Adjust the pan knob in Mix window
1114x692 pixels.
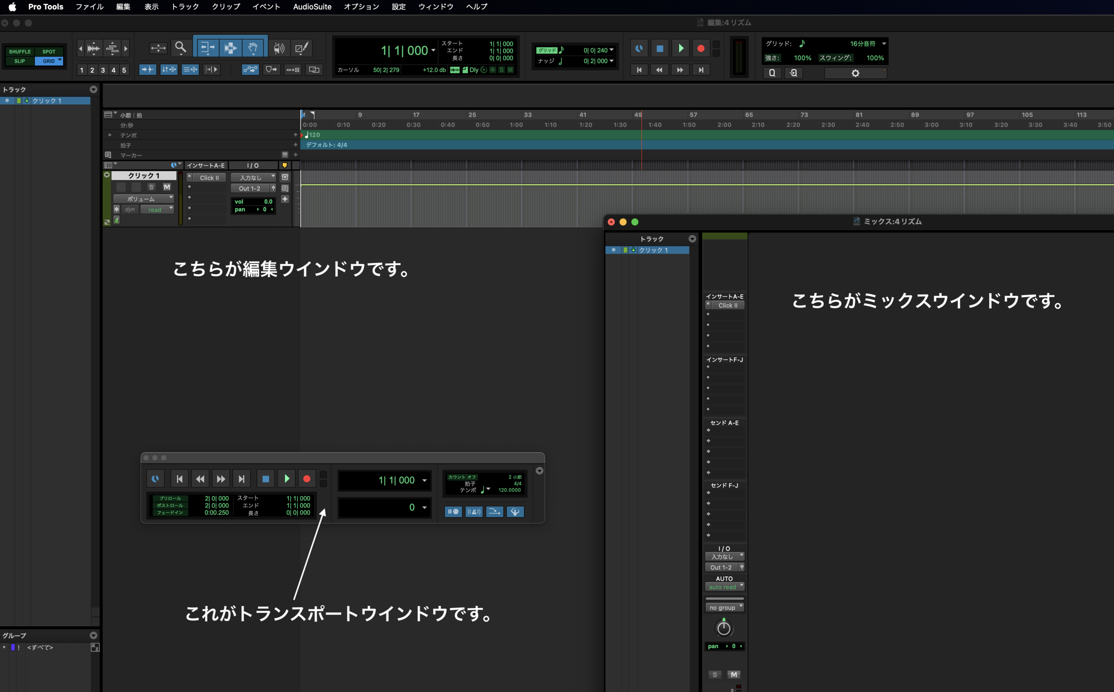[723, 628]
